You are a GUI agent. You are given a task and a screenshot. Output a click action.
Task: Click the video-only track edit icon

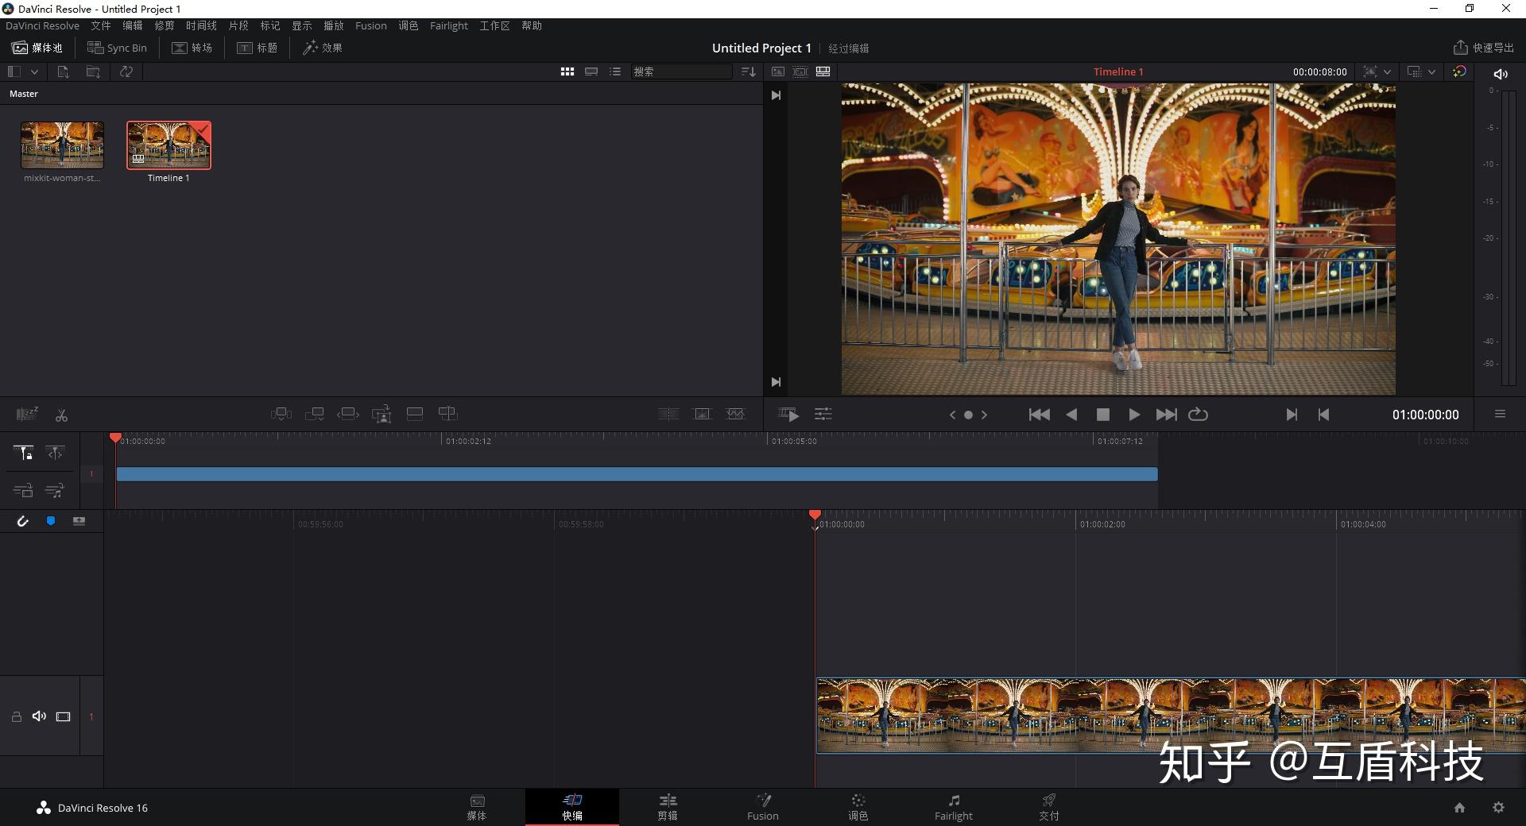tap(23, 491)
